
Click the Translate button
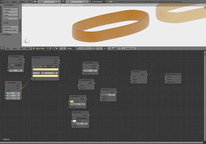tap(11, 10)
